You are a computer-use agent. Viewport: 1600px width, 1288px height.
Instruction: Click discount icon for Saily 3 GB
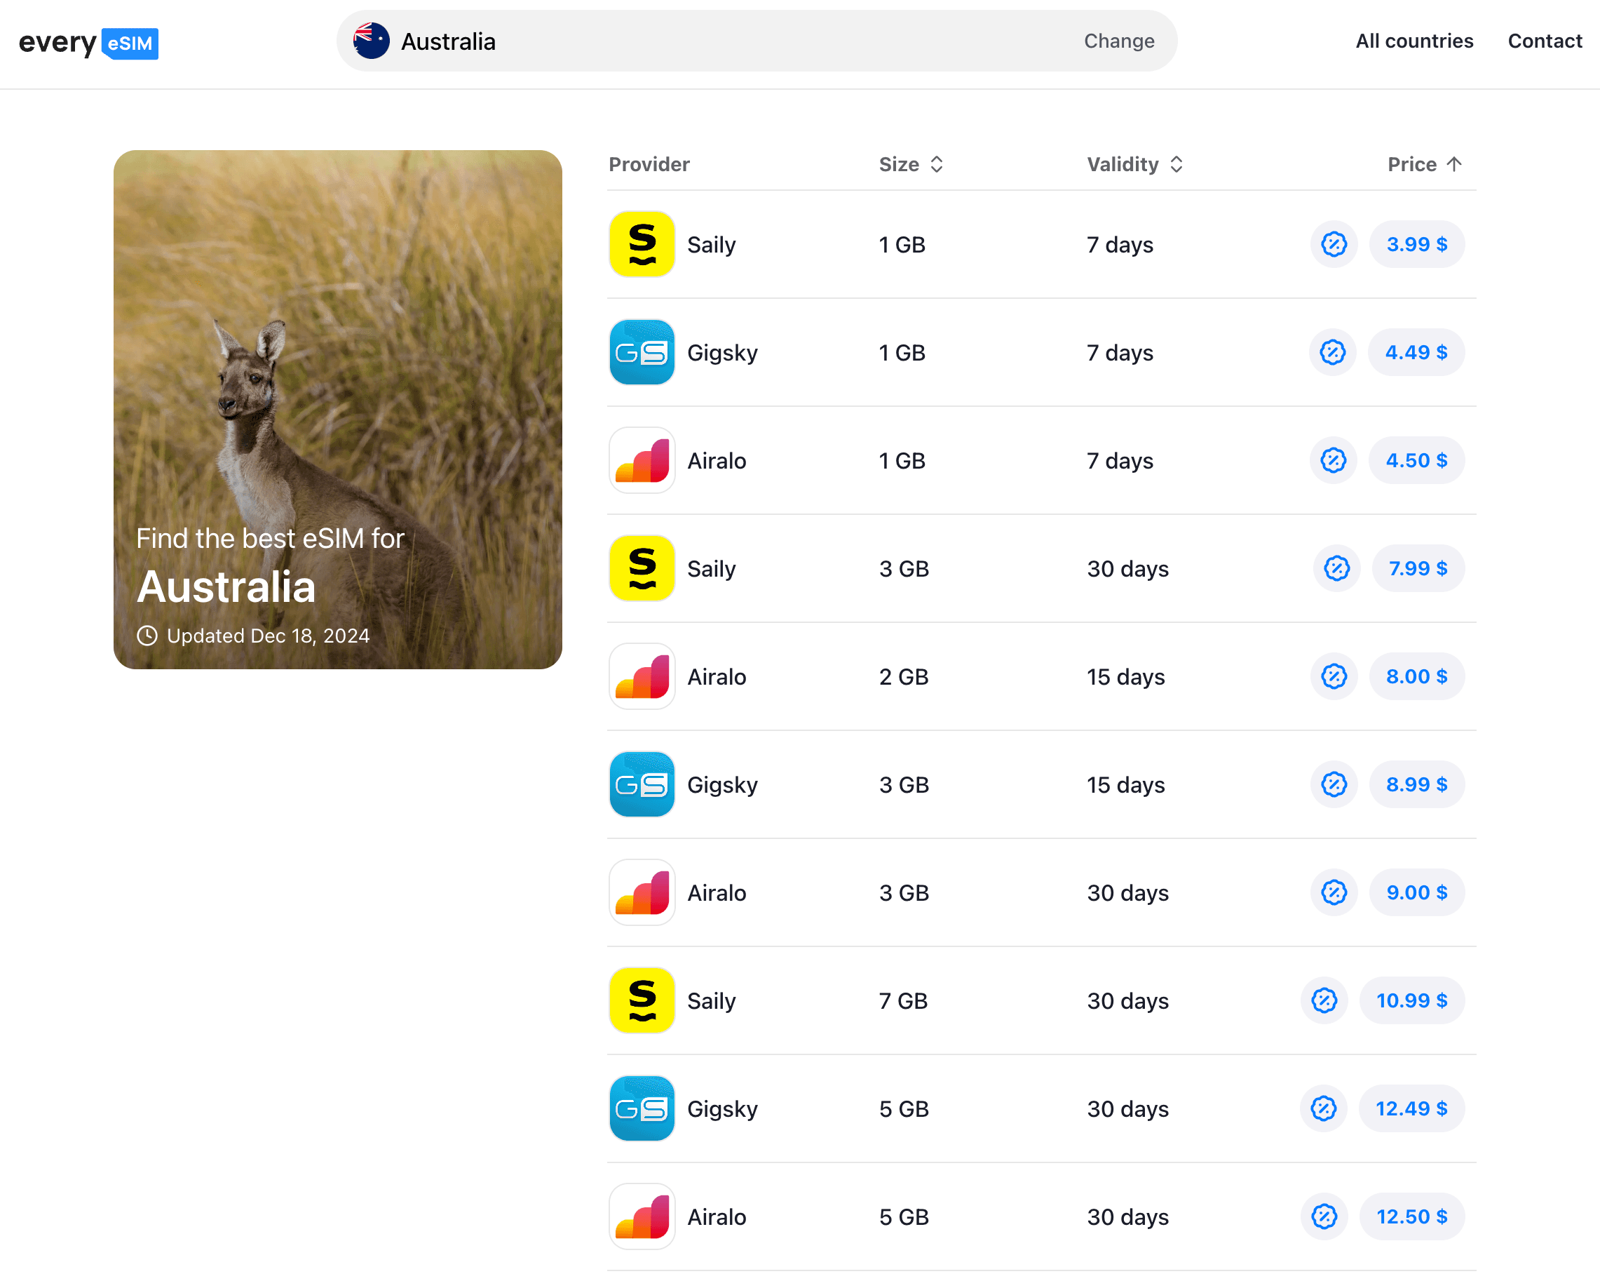pyautogui.click(x=1336, y=569)
